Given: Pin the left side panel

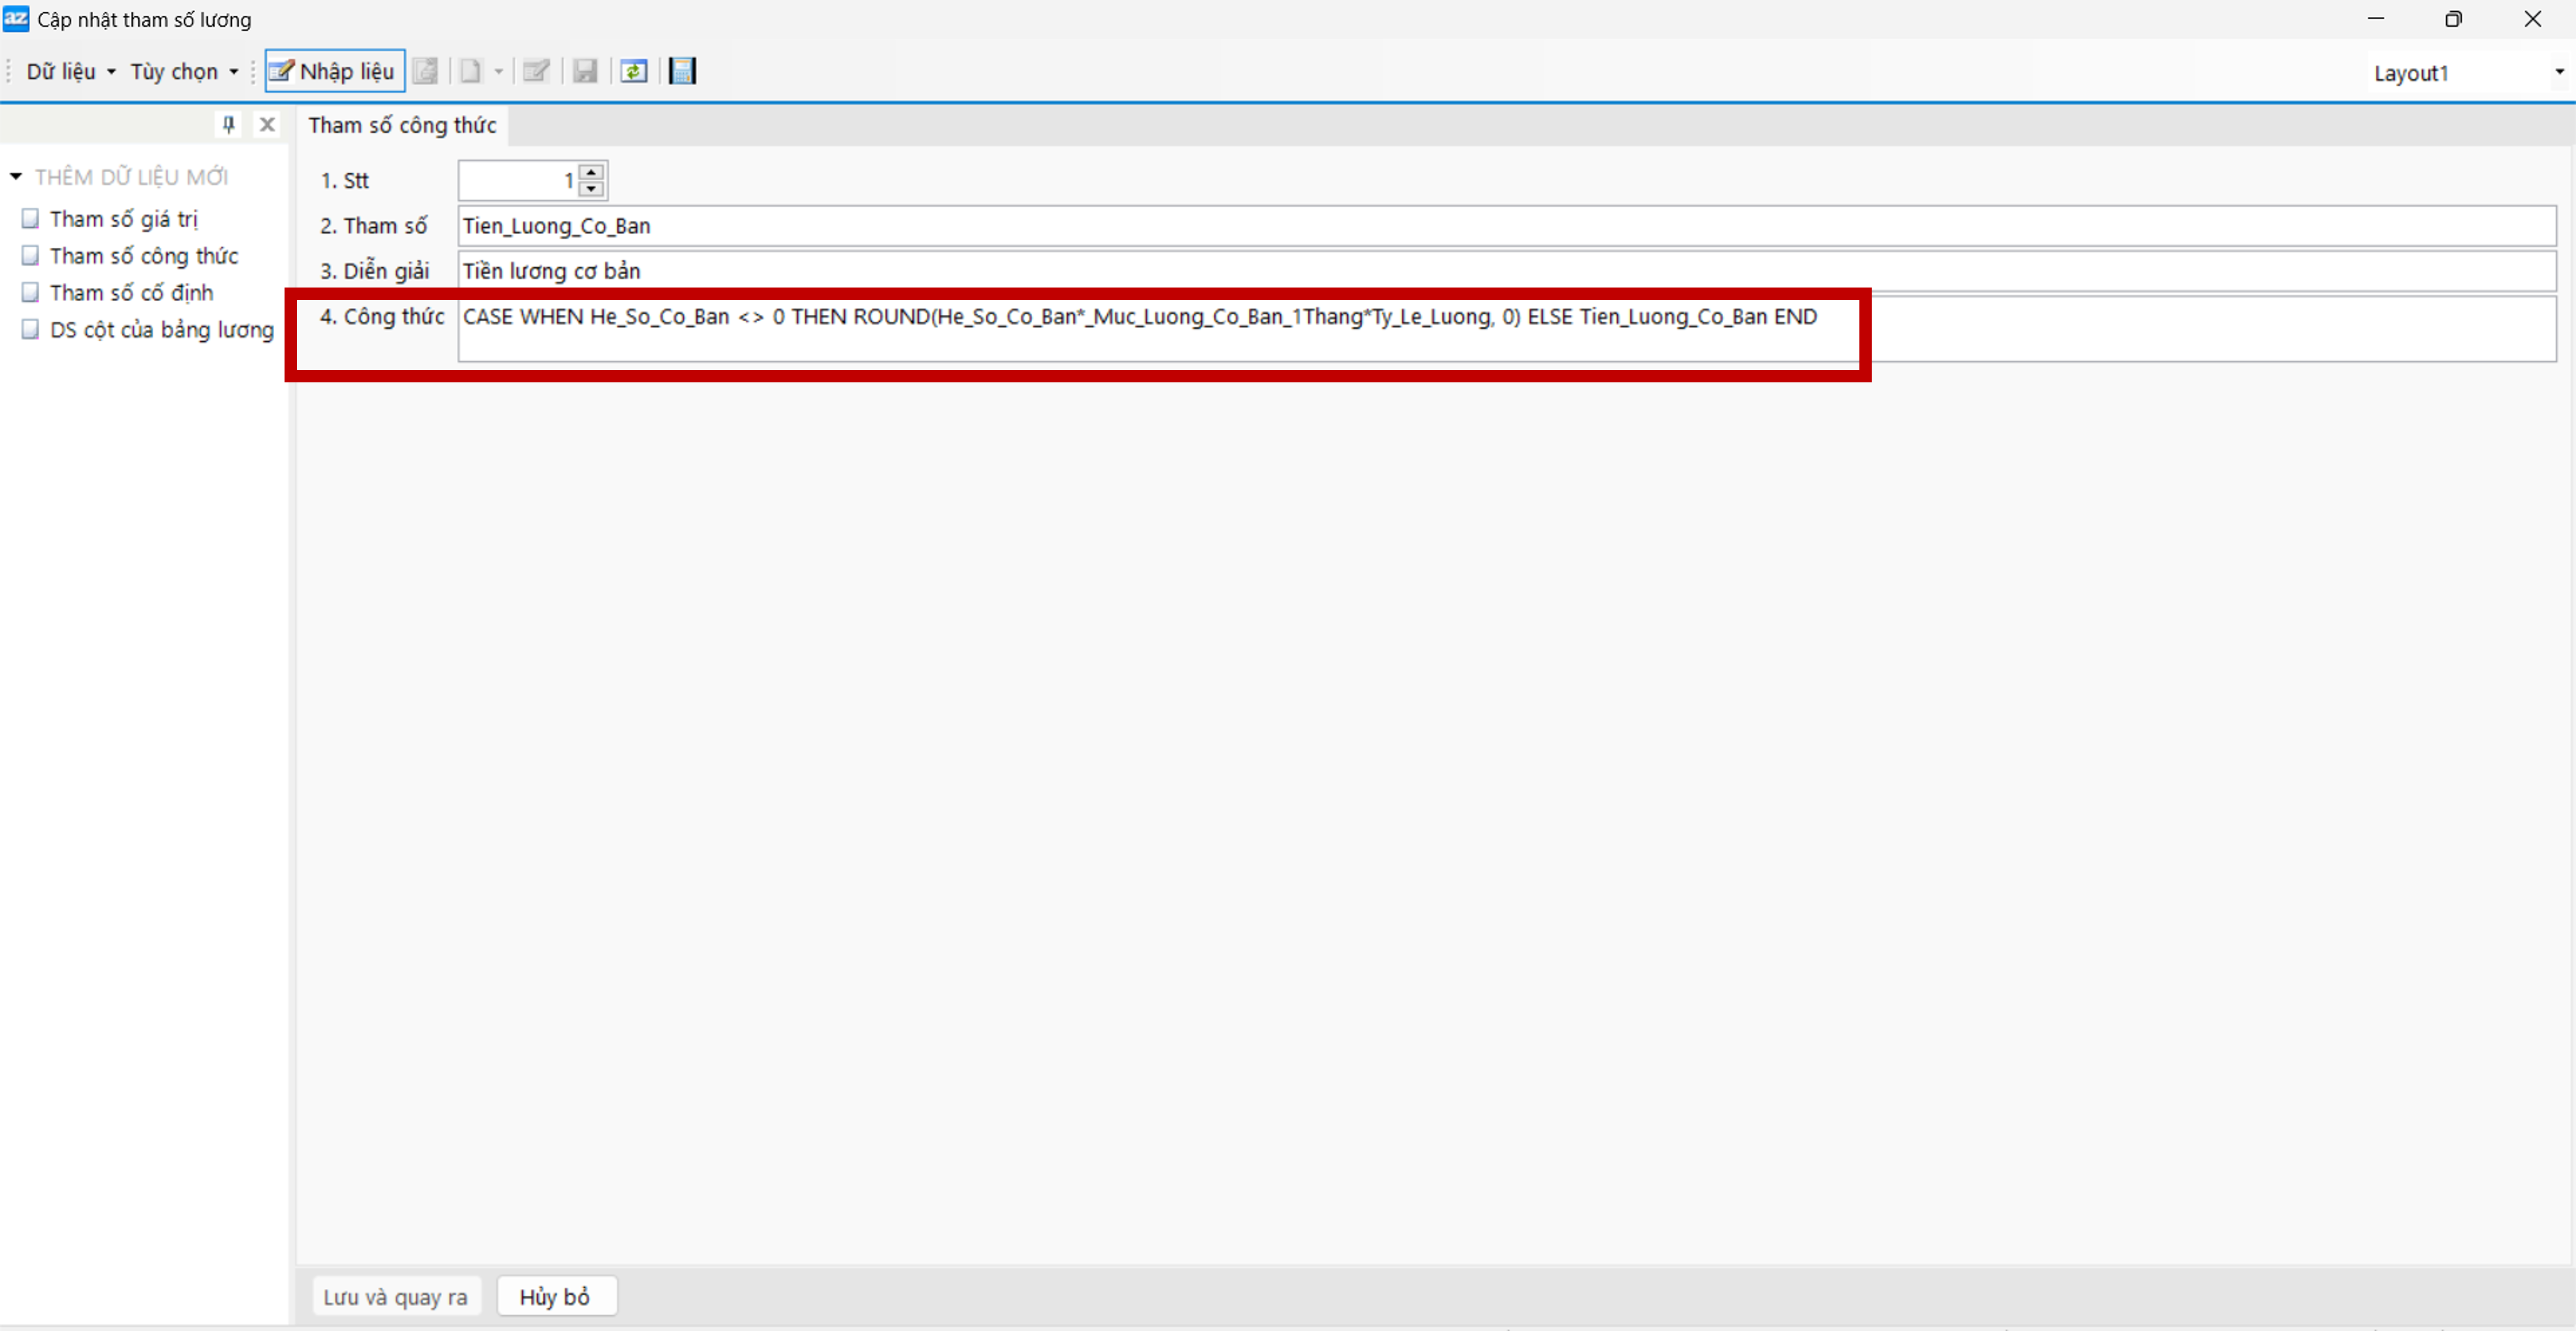Looking at the screenshot, I should coord(228,124).
